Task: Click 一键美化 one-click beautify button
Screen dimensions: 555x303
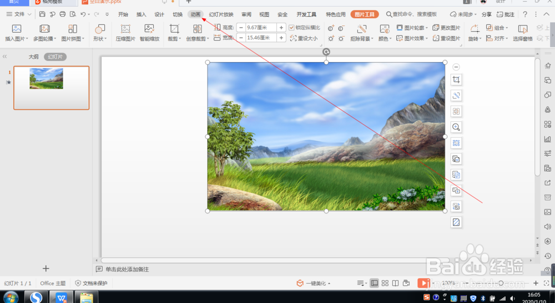Action: pyautogui.click(x=313, y=283)
